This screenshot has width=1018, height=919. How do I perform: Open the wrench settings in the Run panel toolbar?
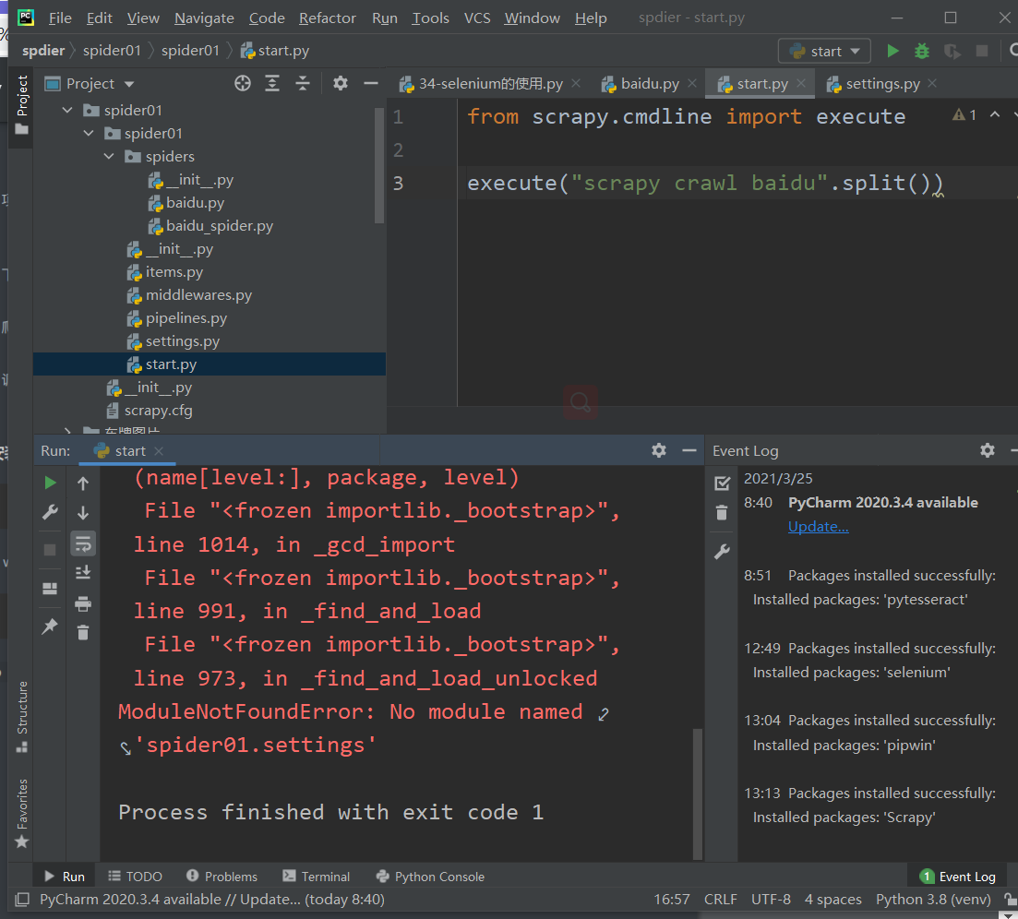50,513
